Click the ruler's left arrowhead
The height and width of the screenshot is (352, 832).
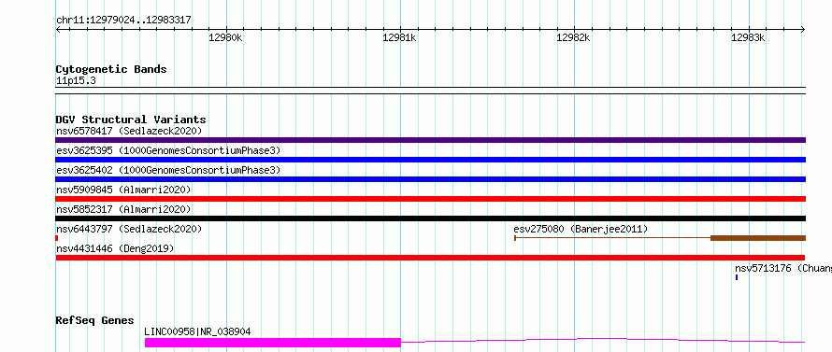coord(58,29)
